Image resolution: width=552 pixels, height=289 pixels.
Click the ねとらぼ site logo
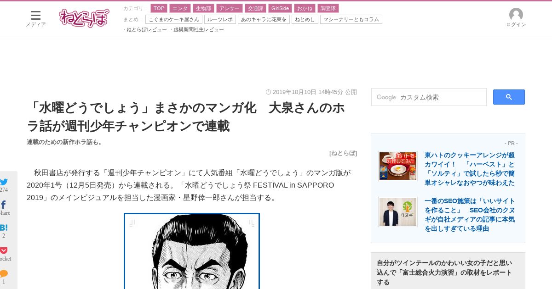point(84,18)
